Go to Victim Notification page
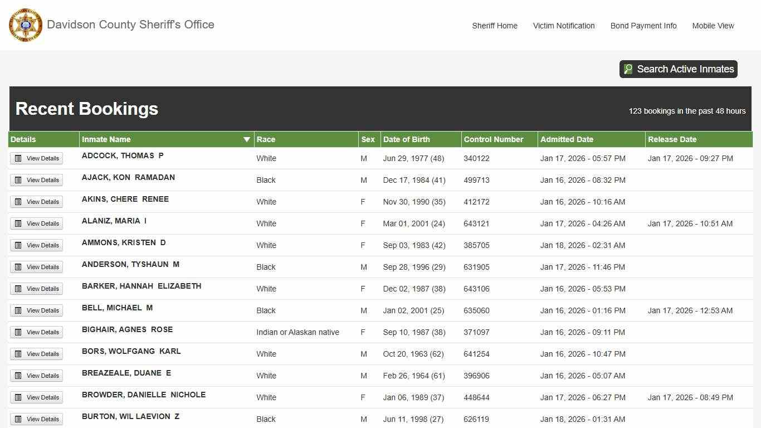761x428 pixels. [564, 26]
